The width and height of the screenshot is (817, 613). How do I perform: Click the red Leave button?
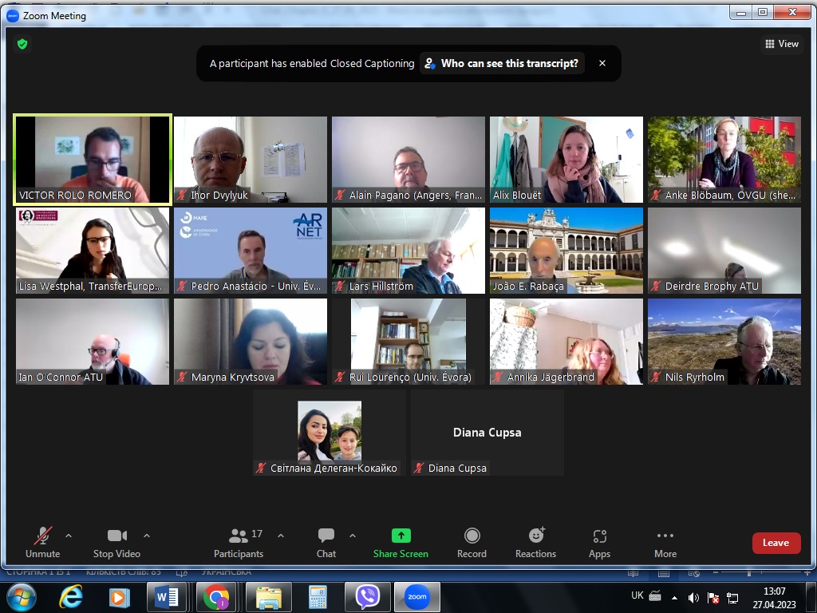pyautogui.click(x=776, y=543)
